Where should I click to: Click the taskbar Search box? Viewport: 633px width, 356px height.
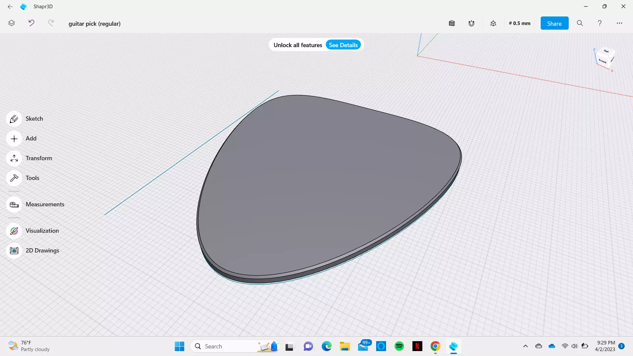pos(235,346)
